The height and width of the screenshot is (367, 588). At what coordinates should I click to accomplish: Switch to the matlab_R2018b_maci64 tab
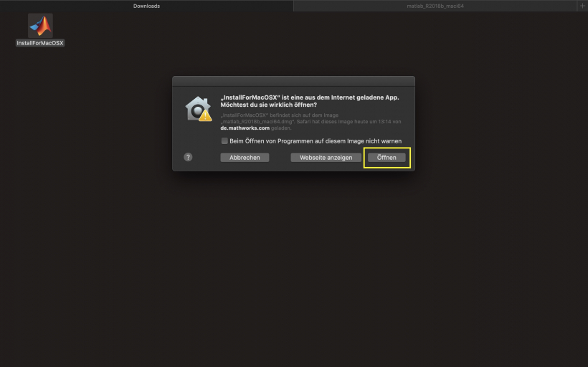[x=436, y=6]
